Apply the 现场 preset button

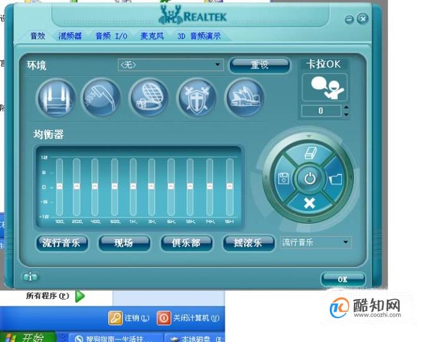(x=124, y=243)
